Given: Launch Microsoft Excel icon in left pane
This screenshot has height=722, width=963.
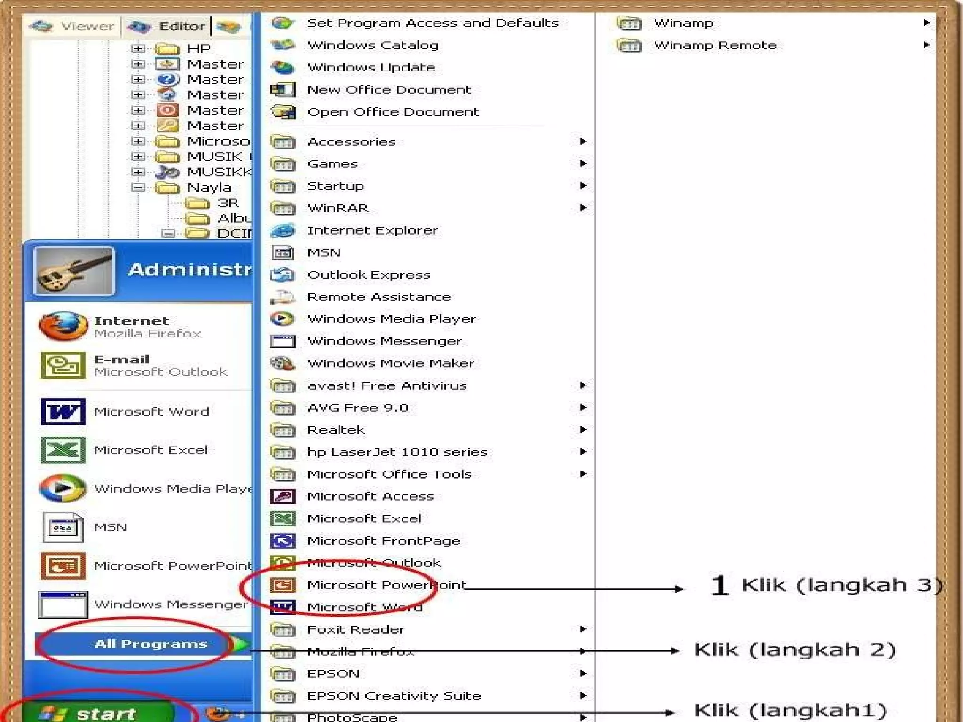Looking at the screenshot, I should pyautogui.click(x=63, y=450).
